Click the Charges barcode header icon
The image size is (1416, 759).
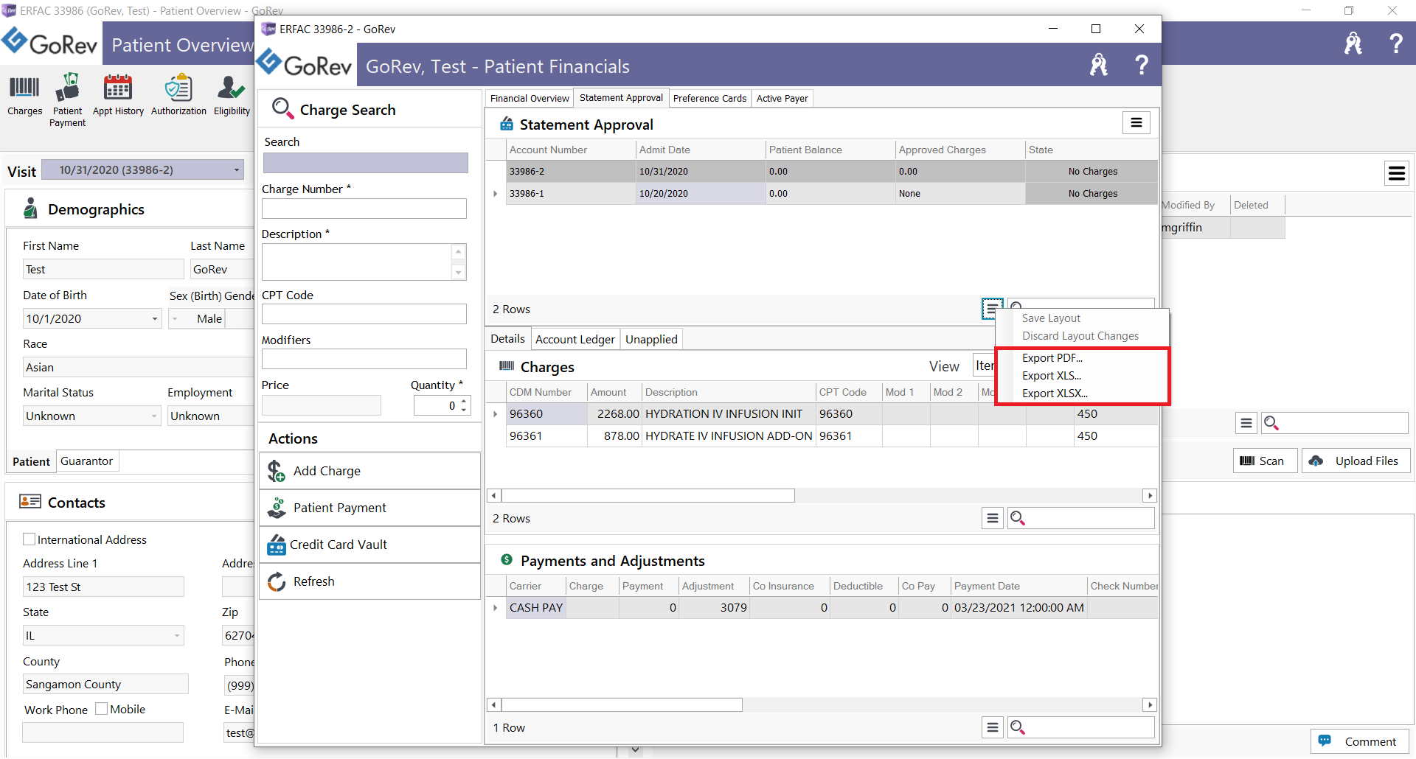pos(507,365)
